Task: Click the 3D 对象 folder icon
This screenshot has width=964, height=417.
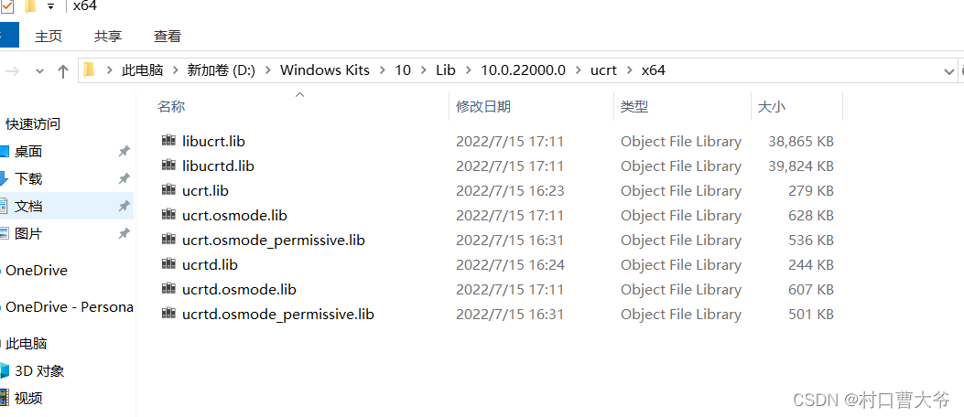Action: pos(4,370)
